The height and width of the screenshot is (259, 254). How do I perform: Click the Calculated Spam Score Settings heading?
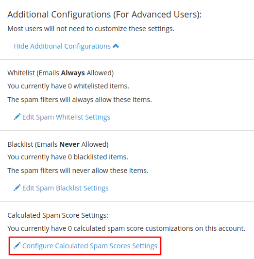point(58,215)
